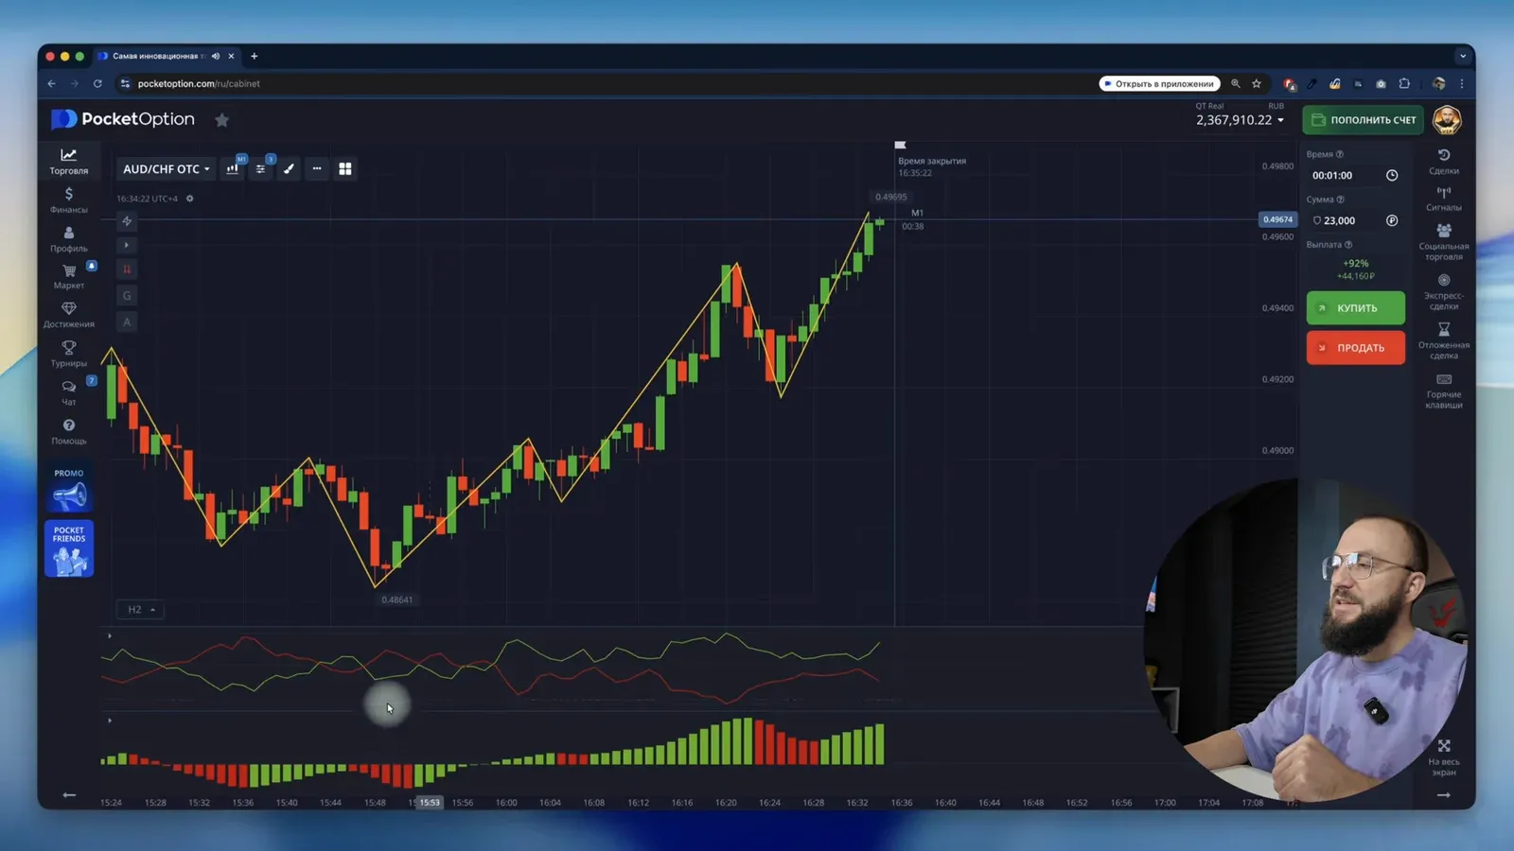
Task: Expand the AUD/CHF OTC asset dropdown
Action: [x=166, y=168]
